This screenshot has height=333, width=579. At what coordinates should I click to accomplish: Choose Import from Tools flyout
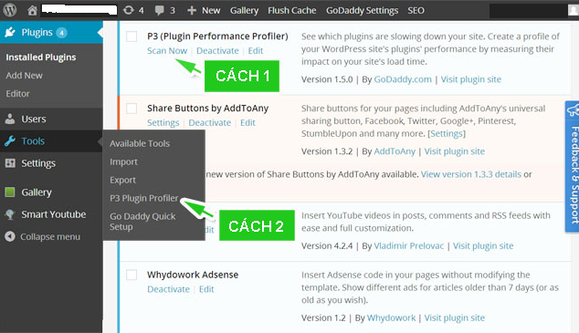[x=123, y=161]
